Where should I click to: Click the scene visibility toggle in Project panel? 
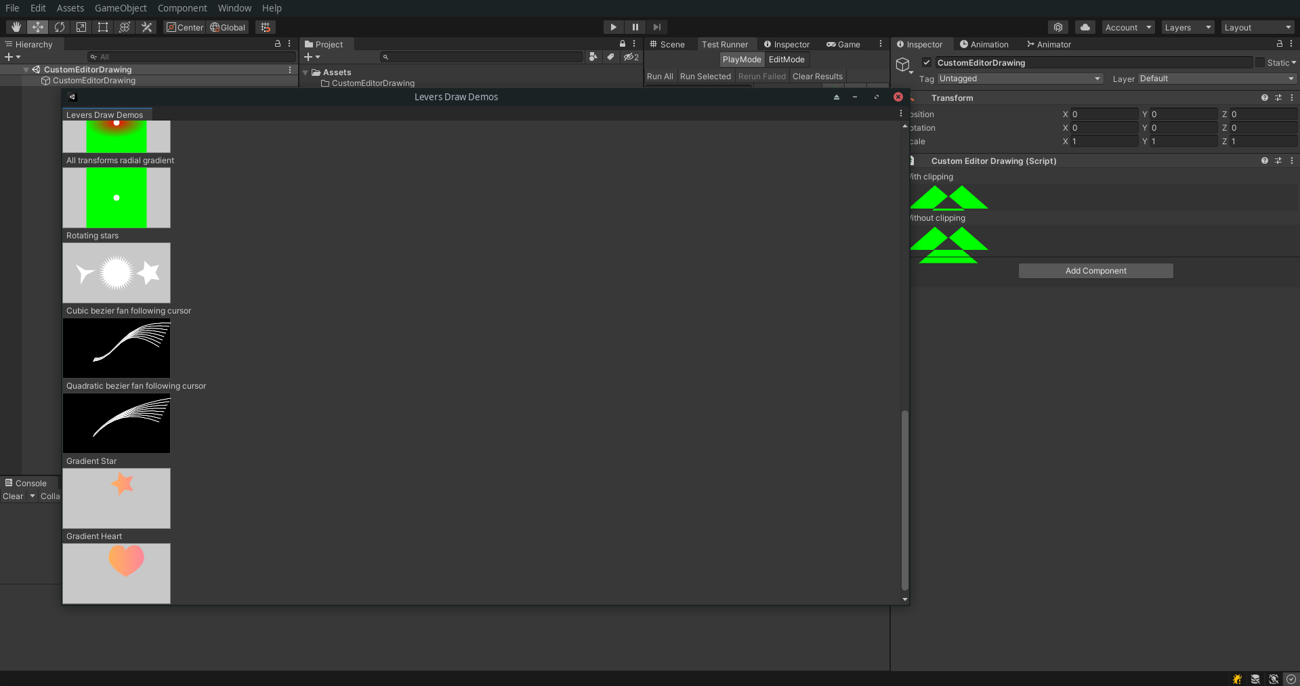pyautogui.click(x=630, y=57)
